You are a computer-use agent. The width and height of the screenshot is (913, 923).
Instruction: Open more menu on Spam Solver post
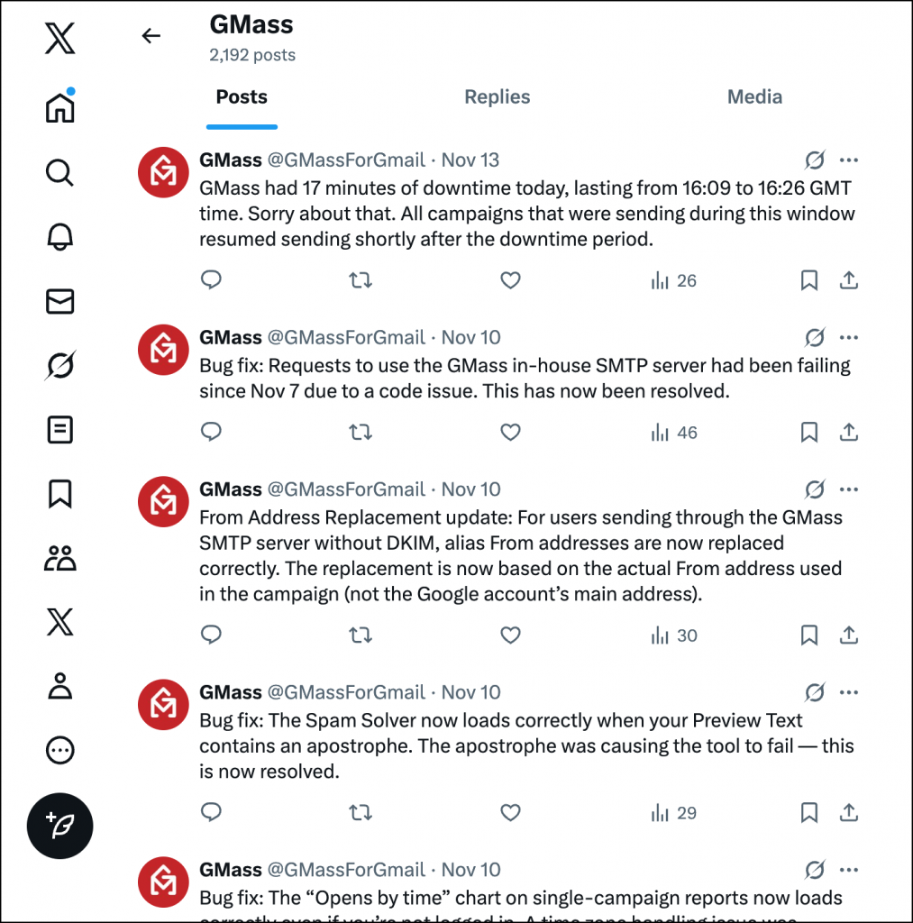(x=848, y=693)
